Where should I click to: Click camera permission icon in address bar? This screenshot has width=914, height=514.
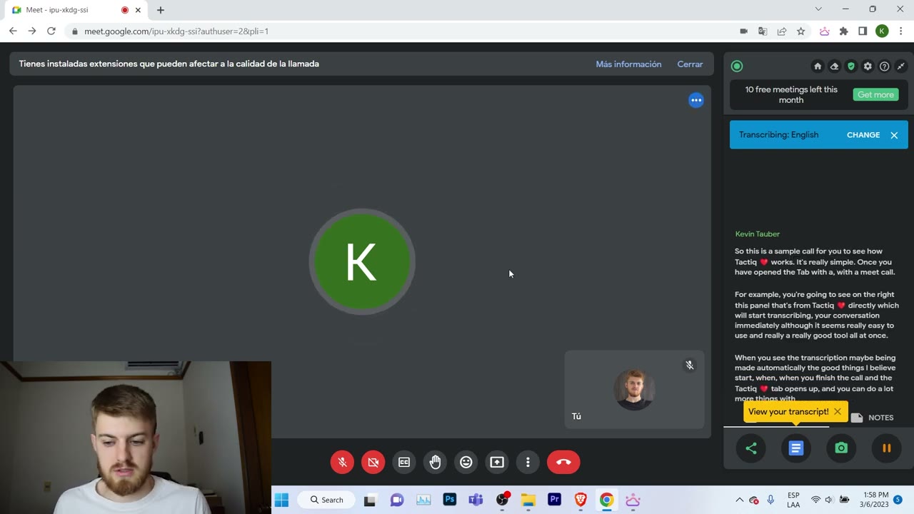(x=743, y=31)
